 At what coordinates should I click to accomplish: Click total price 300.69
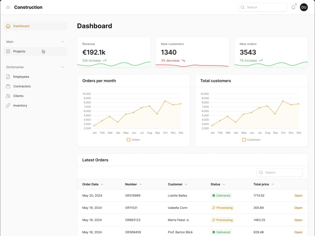pos(259,208)
